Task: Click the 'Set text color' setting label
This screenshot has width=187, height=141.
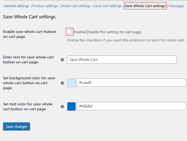Action: 28,106
